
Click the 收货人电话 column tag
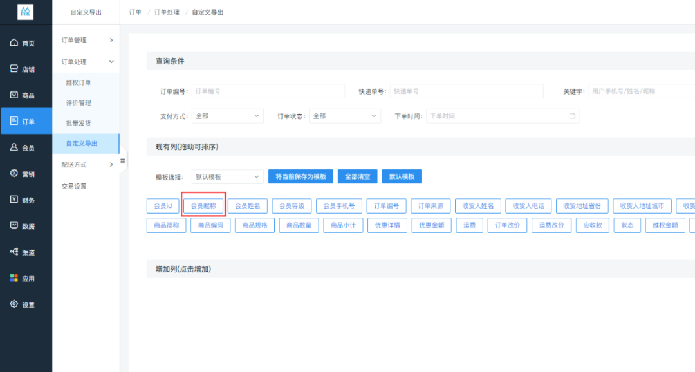point(528,206)
